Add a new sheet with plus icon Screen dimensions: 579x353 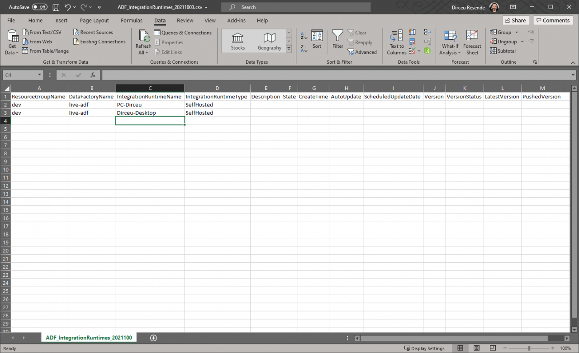click(153, 338)
